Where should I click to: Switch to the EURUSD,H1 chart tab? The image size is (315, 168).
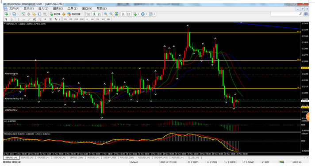click(27, 158)
